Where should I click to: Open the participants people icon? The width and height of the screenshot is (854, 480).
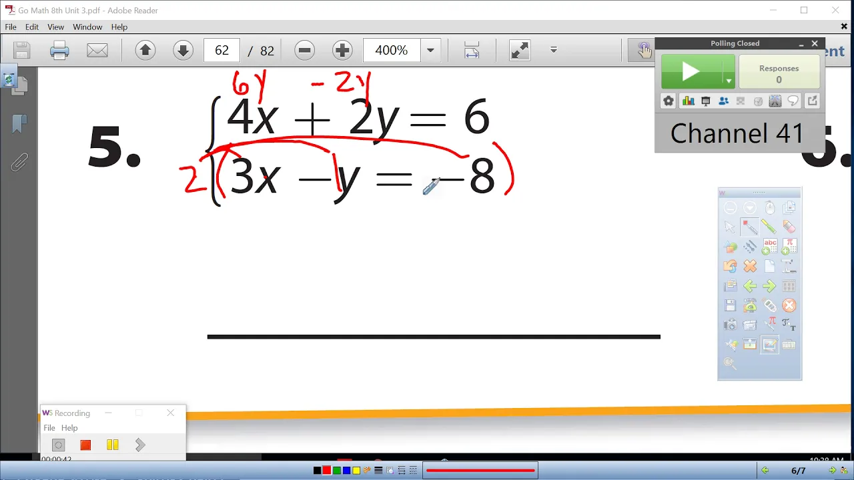click(x=723, y=101)
